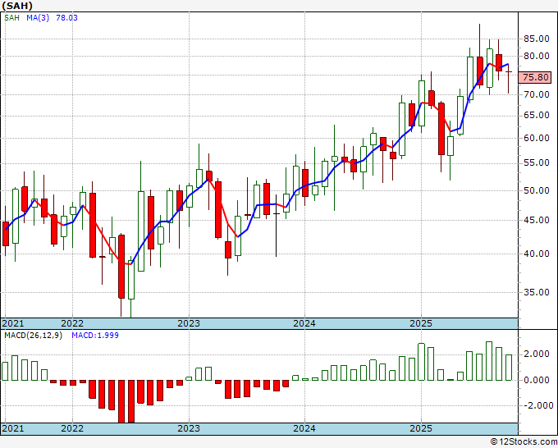Image resolution: width=558 pixels, height=448 pixels.
Task: Click the 50.00 price axis label
Action: (x=537, y=190)
